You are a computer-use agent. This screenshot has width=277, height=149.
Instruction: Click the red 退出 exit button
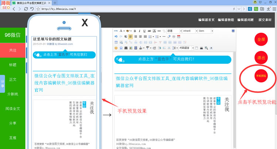tap(261, 58)
